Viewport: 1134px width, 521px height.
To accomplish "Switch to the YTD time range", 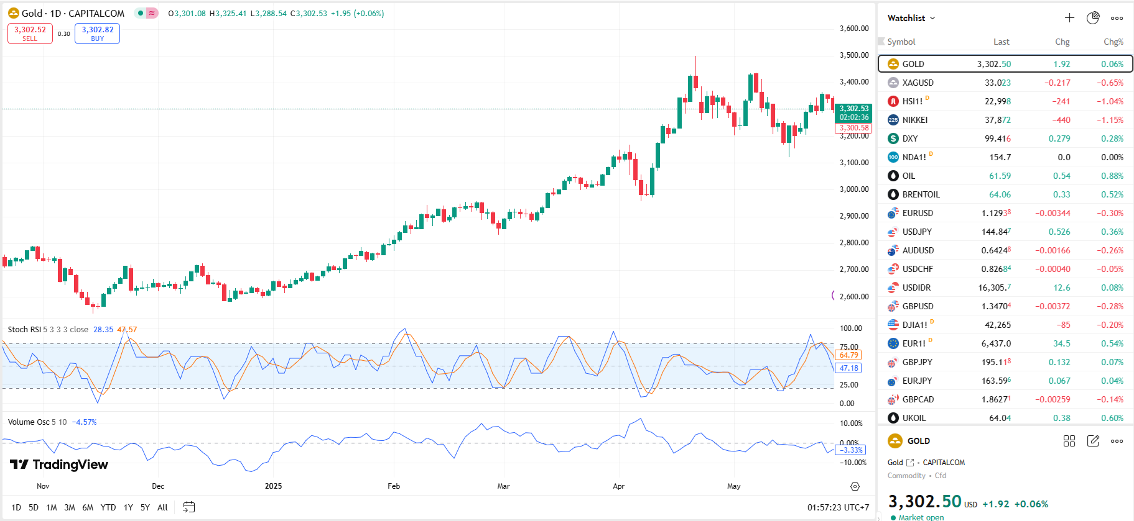I will pos(108,507).
